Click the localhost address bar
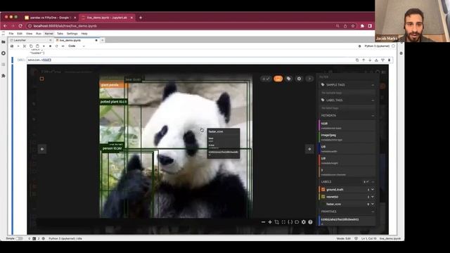Image resolution: width=450 pixels, height=253 pixels. [181, 26]
